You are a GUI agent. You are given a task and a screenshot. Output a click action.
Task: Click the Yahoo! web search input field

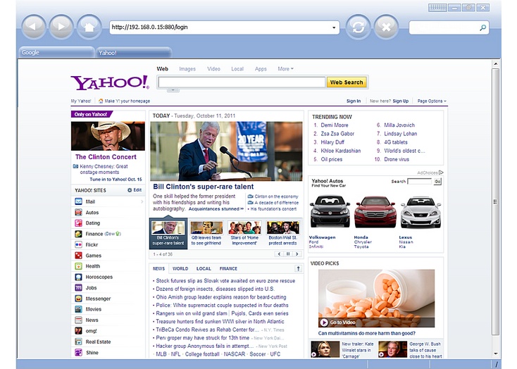click(x=242, y=82)
